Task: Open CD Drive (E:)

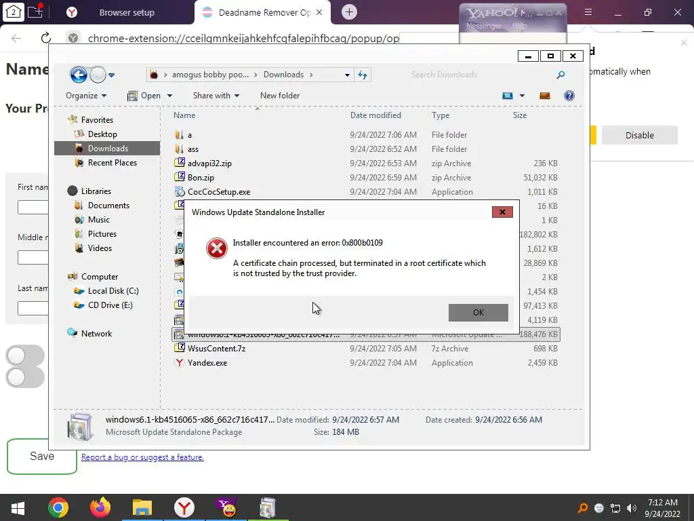Action: coord(110,305)
